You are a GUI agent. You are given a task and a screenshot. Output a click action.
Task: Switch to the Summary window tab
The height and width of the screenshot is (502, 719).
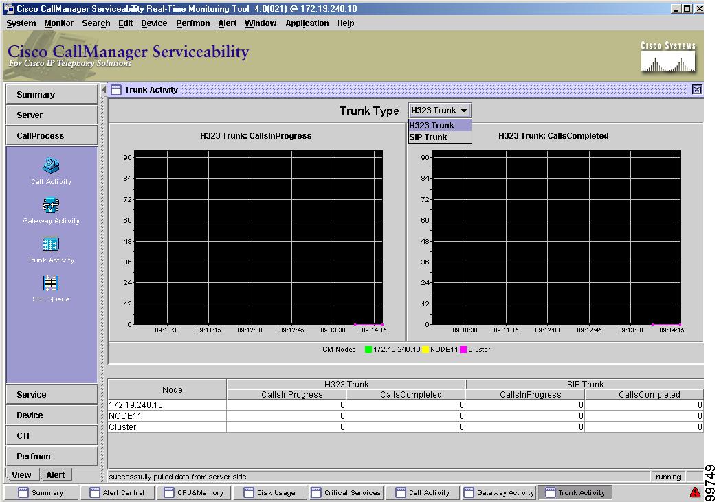click(41, 492)
